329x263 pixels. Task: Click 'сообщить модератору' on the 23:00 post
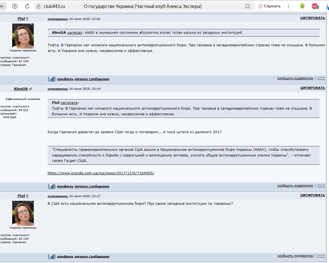tap(295, 78)
